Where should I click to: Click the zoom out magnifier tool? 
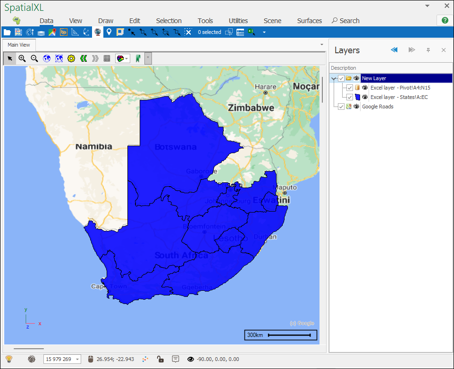coord(34,58)
